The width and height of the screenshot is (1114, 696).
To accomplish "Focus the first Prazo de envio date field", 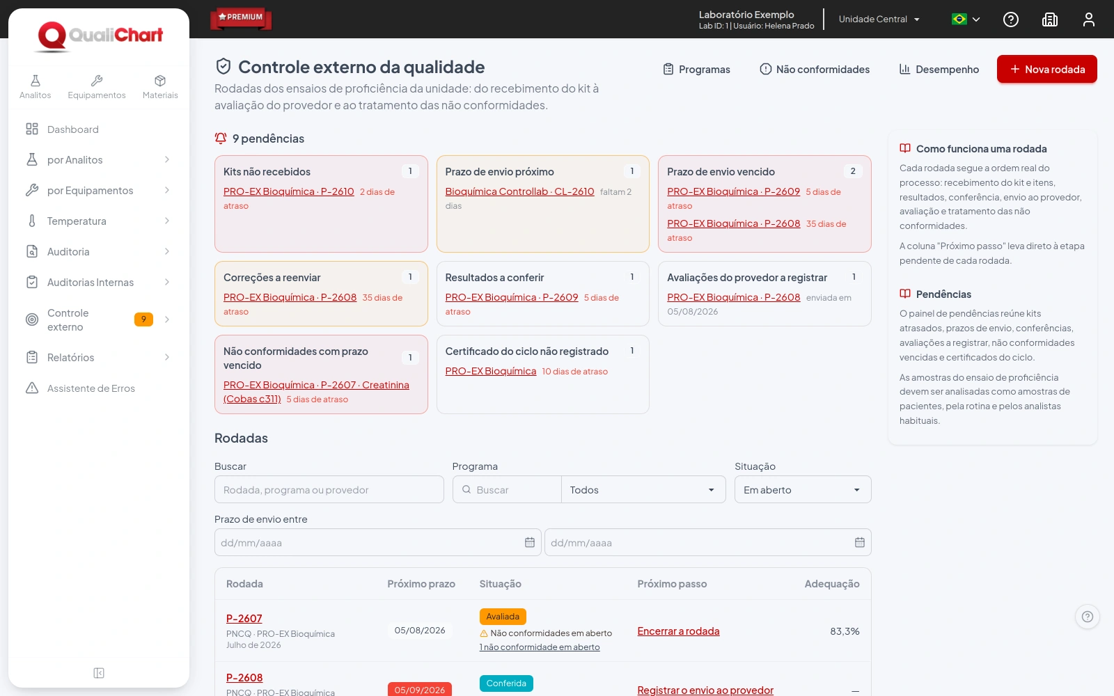I will (x=378, y=542).
